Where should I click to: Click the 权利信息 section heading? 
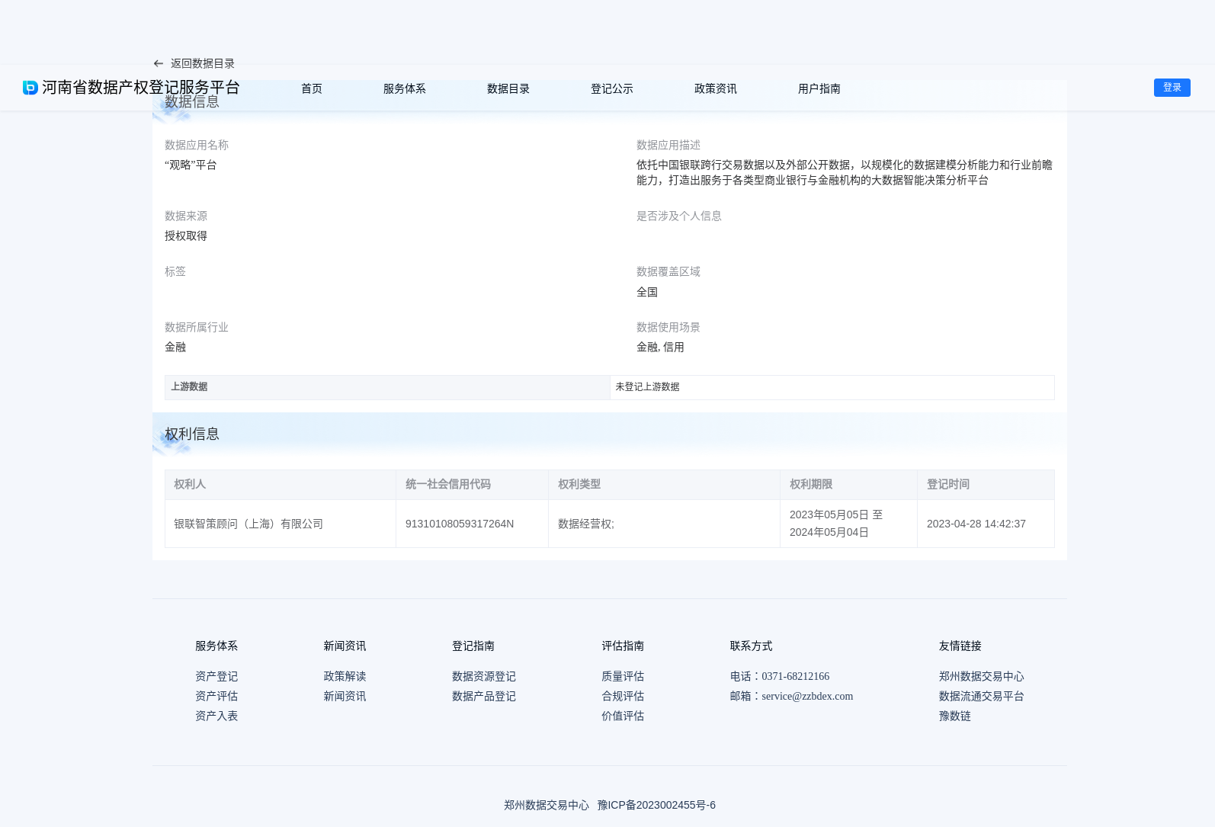click(192, 434)
